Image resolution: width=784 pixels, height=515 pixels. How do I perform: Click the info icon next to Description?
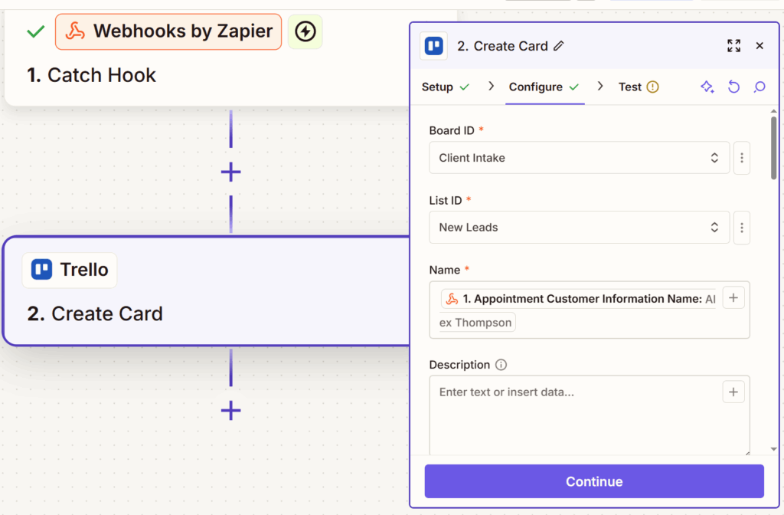coord(501,365)
